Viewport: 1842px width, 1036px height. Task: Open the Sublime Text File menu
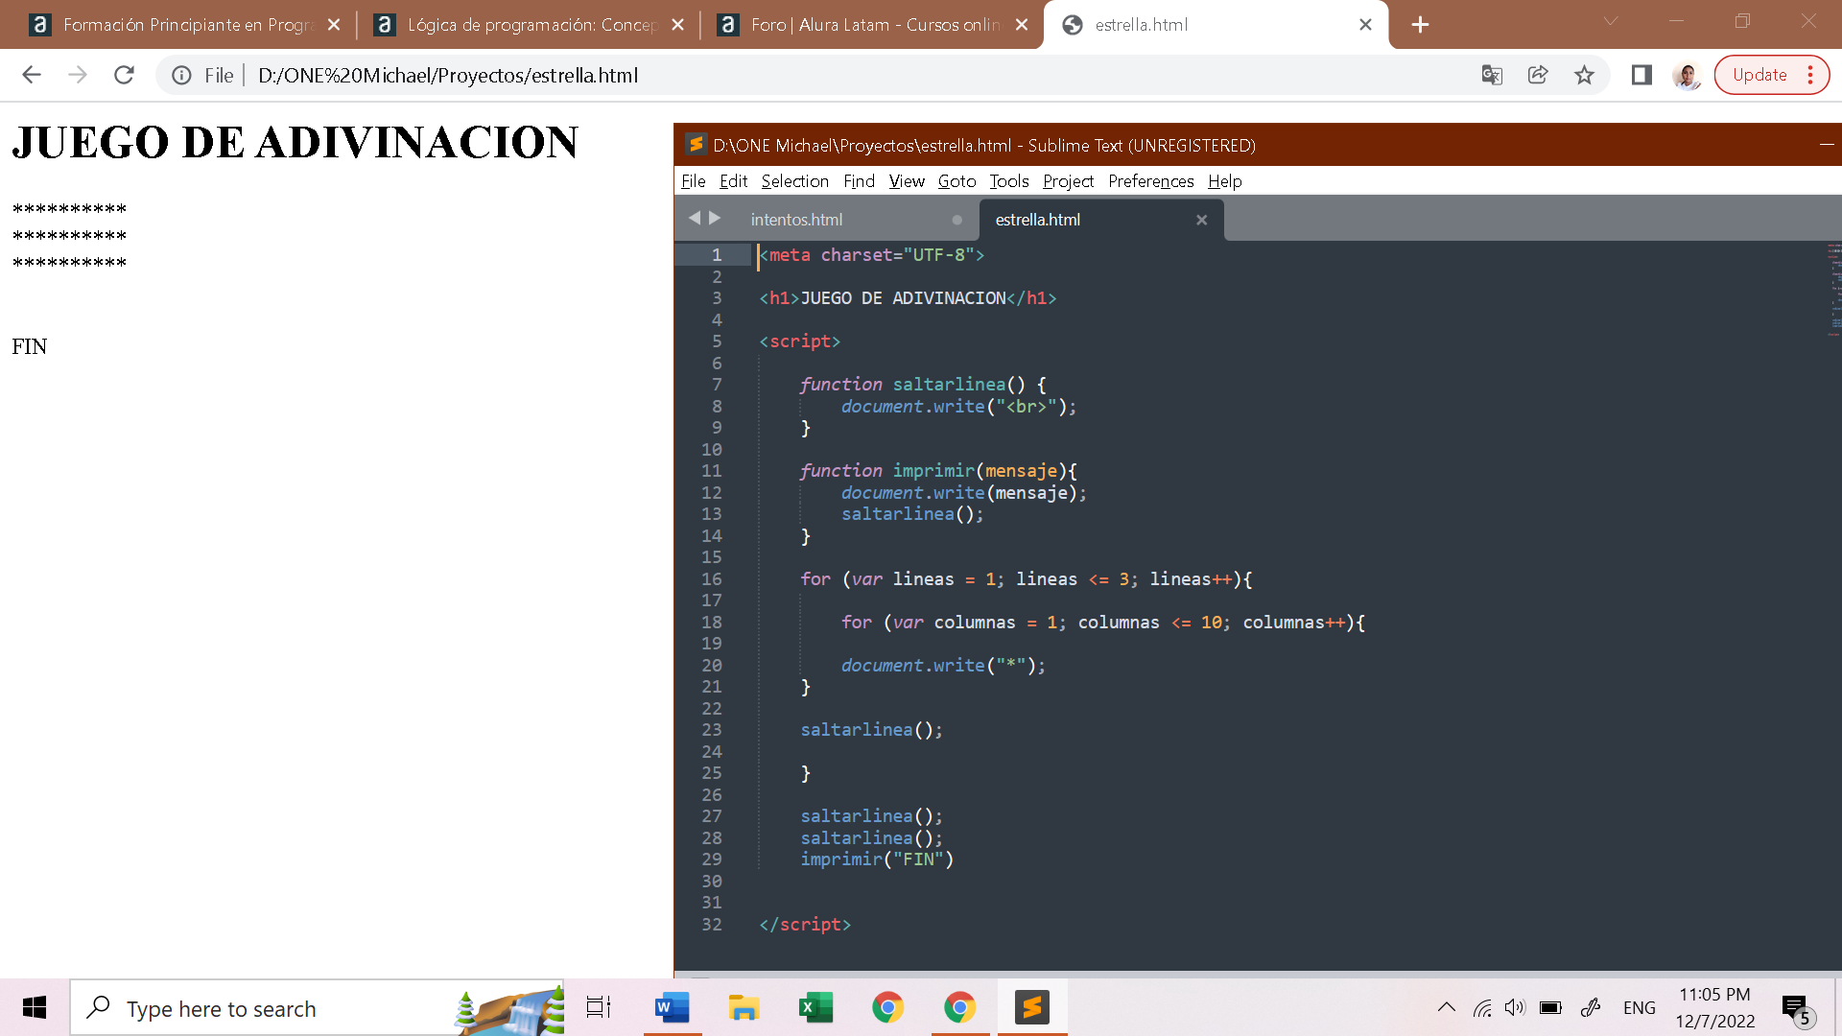pos(695,181)
